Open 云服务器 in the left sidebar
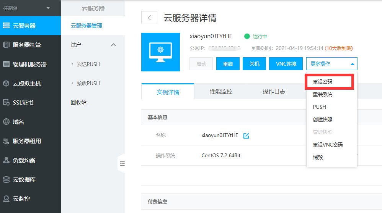Viewport: 382px width, 213px height. [30, 26]
